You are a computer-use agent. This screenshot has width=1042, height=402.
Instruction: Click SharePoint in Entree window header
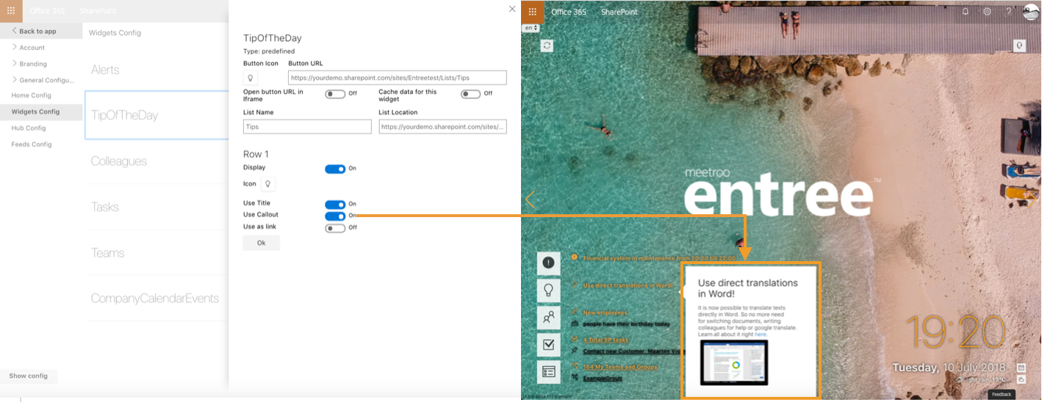click(619, 12)
